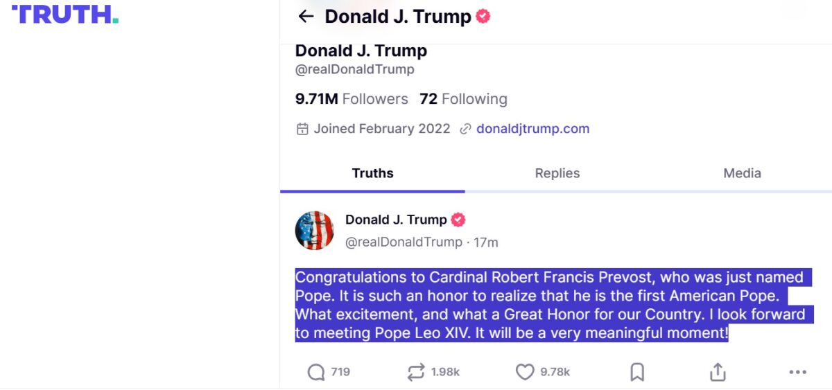
Task: View the 9.71M Followers list
Action: tap(352, 99)
